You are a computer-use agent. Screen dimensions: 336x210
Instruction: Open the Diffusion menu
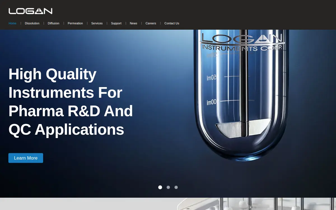53,23
